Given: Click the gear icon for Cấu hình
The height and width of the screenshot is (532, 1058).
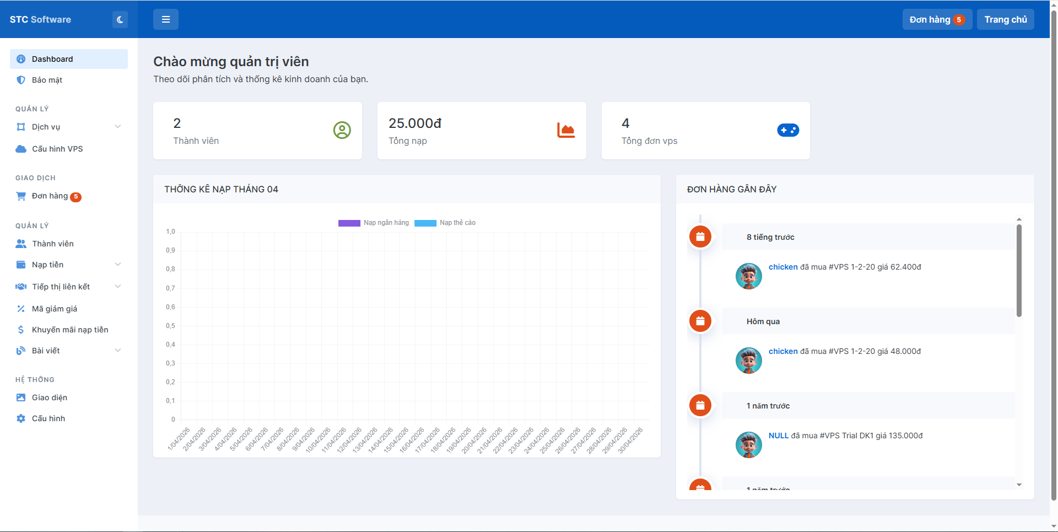Looking at the screenshot, I should [x=21, y=418].
